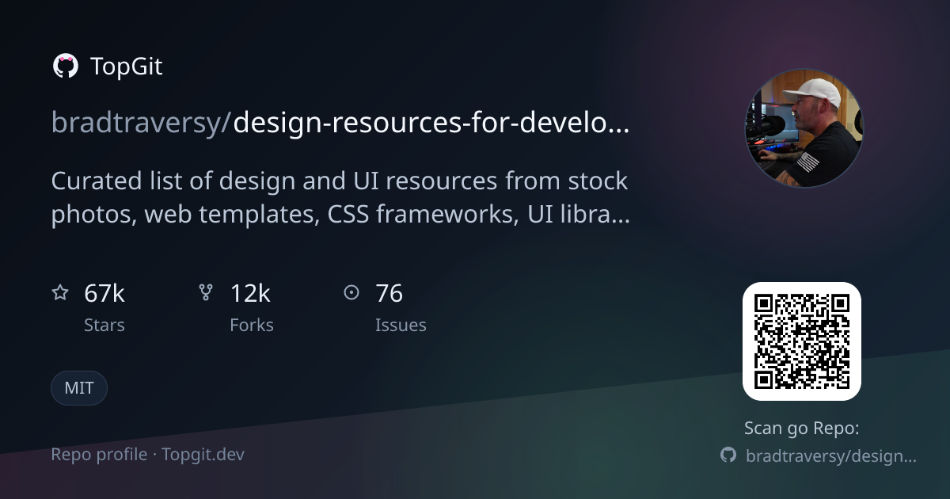Click the star icon beside 67k
The width and height of the screenshot is (950, 499).
(60, 293)
